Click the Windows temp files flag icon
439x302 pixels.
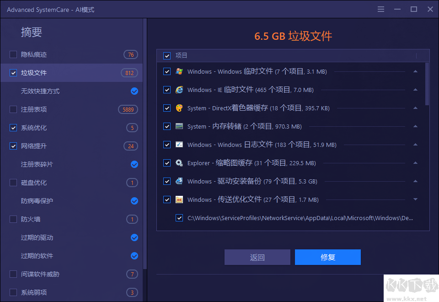click(x=179, y=71)
